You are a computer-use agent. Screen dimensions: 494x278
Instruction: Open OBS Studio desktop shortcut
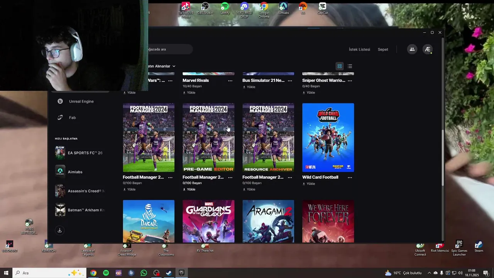205,9
